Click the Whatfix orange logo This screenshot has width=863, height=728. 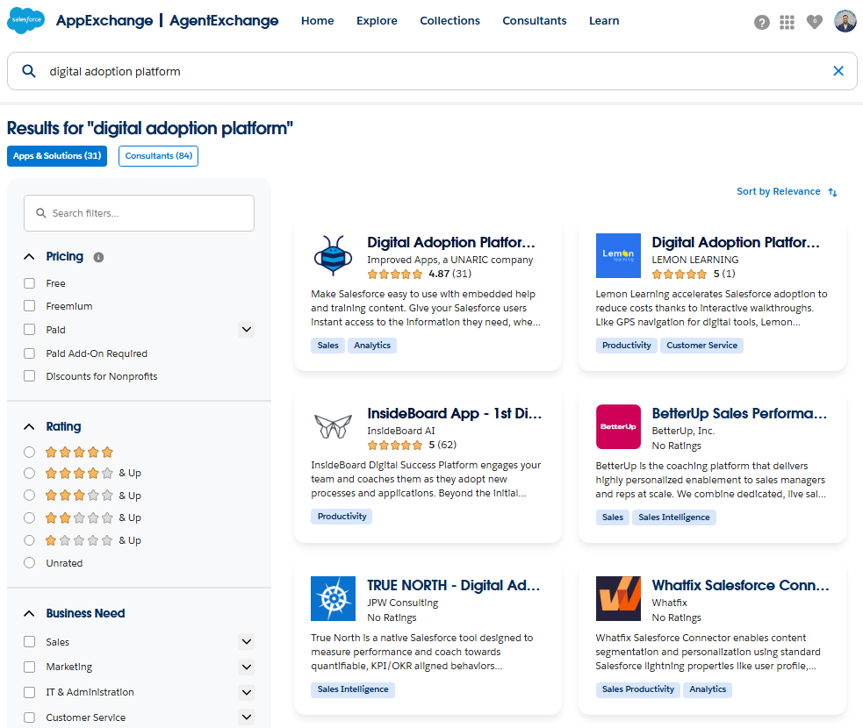pyautogui.click(x=618, y=599)
